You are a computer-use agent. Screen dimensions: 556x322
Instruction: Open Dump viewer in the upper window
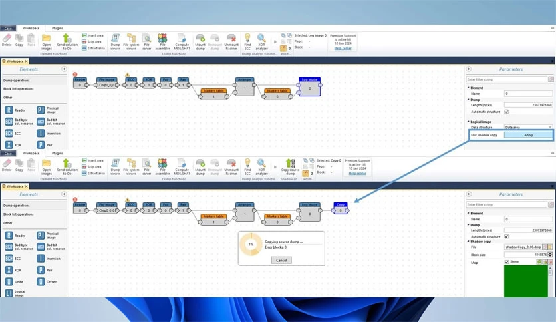tap(115, 42)
